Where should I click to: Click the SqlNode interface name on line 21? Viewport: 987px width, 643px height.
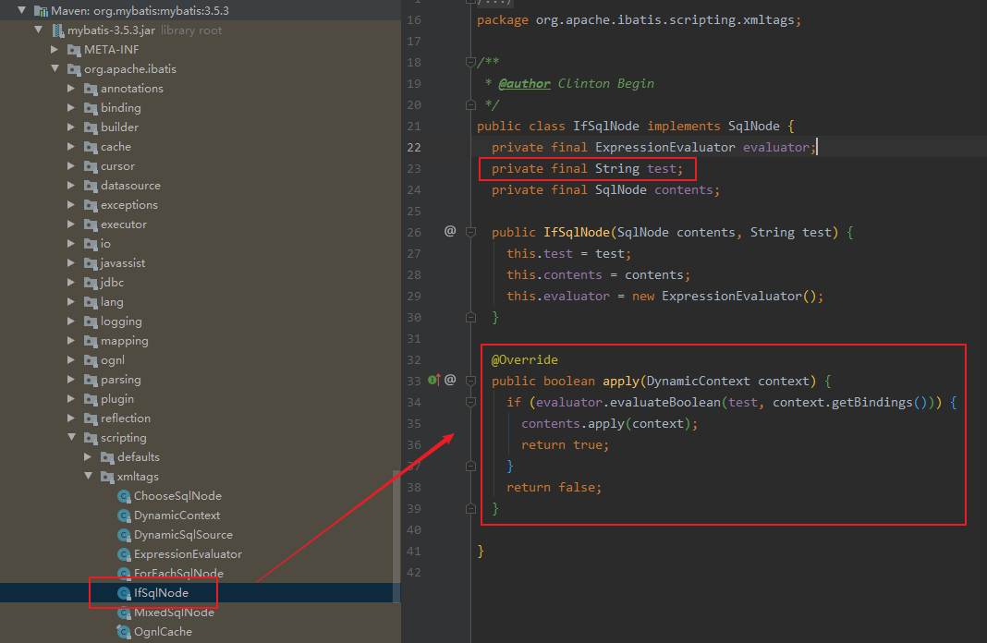[x=753, y=126]
